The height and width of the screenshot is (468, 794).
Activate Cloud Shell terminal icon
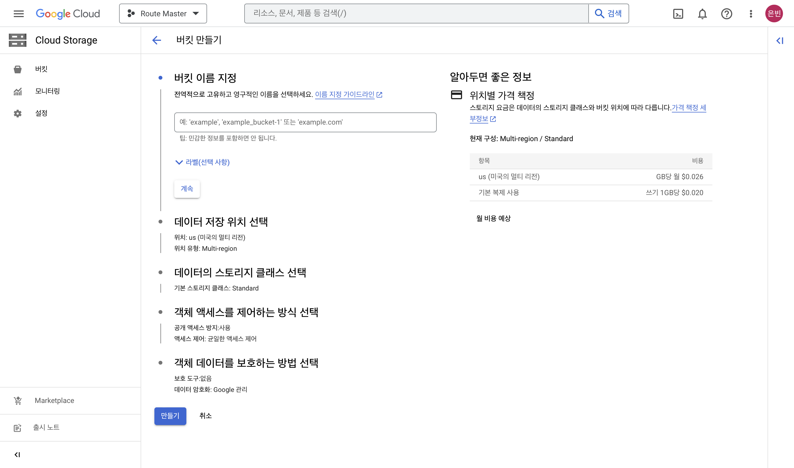click(x=678, y=14)
